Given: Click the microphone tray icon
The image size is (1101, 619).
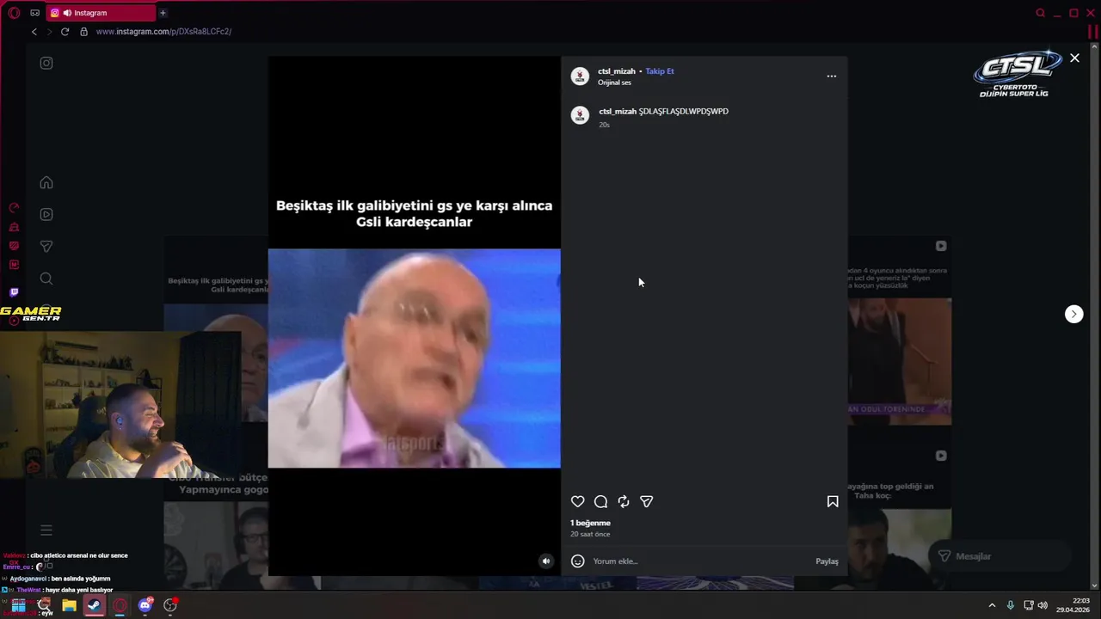Looking at the screenshot, I should click(x=1011, y=605).
